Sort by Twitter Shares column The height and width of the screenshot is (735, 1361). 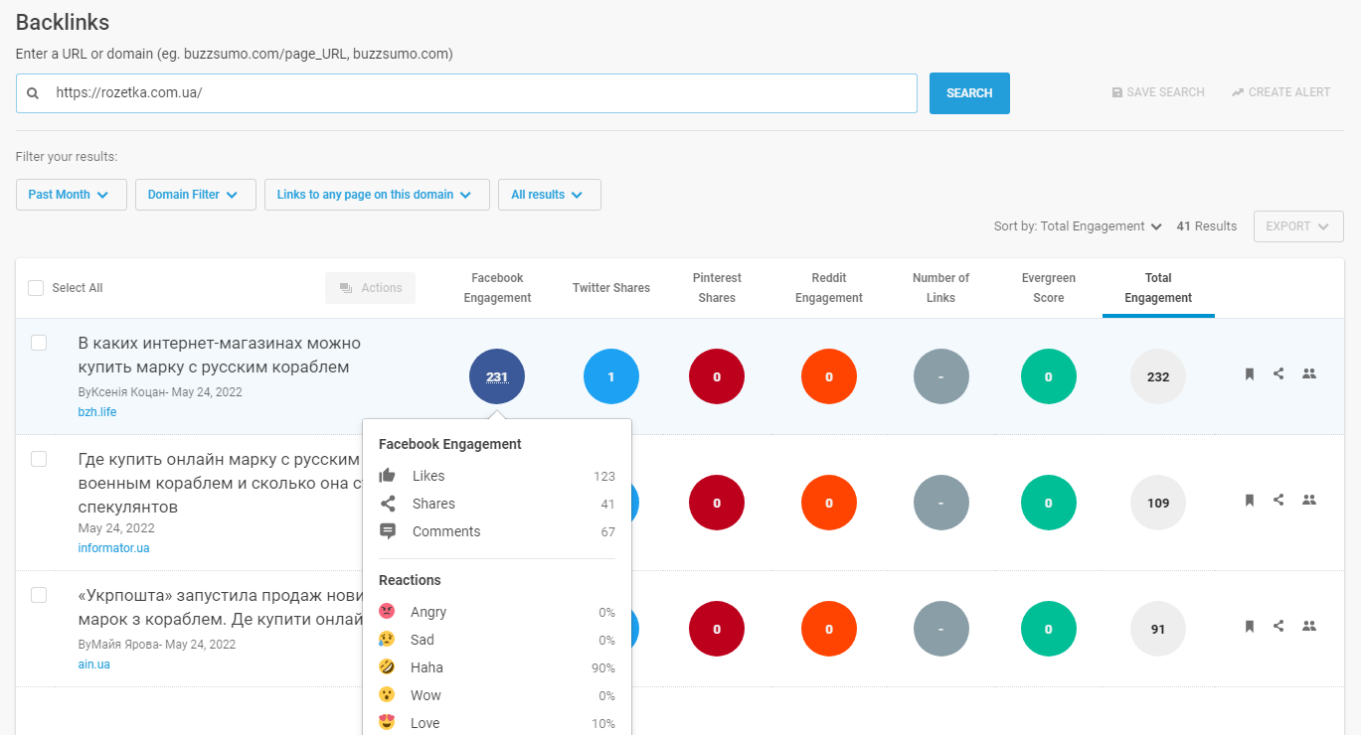(611, 288)
